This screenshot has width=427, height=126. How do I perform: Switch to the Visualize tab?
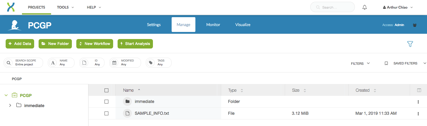[x=243, y=25]
